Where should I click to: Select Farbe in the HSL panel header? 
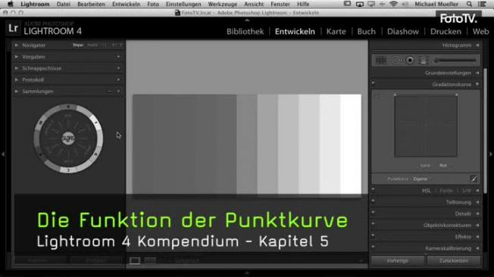(446, 191)
